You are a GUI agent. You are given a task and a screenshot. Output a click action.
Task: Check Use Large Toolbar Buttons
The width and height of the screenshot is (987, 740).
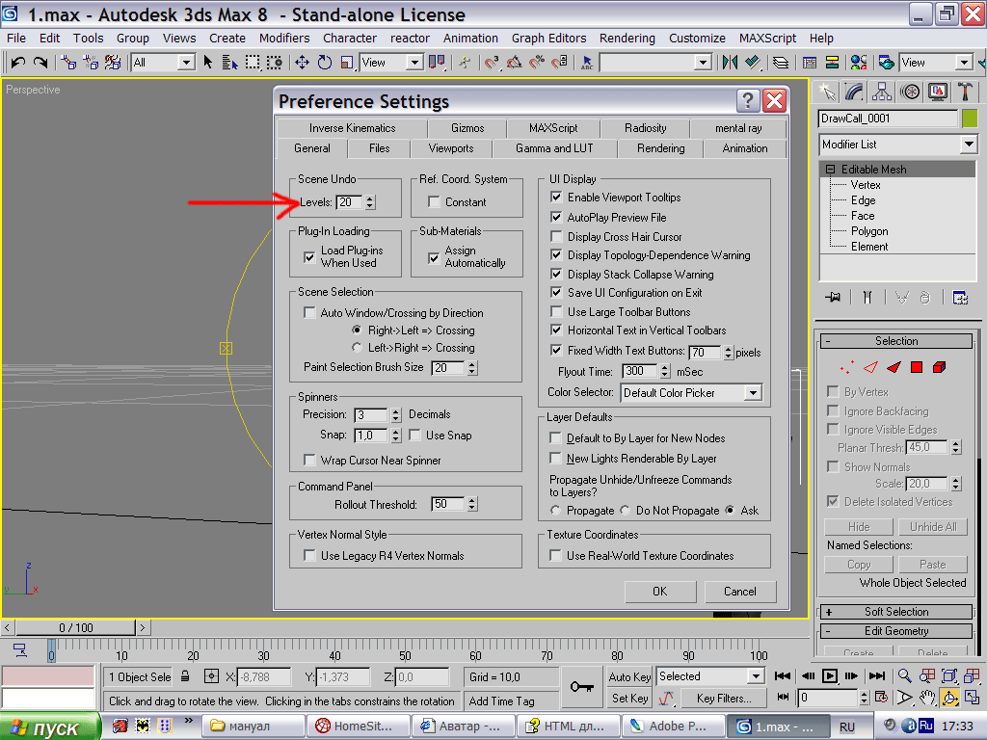coord(556,311)
